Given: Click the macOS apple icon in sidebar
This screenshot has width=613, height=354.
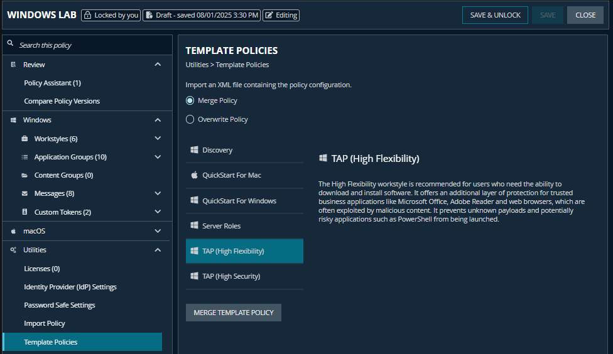Looking at the screenshot, I should click(13, 231).
